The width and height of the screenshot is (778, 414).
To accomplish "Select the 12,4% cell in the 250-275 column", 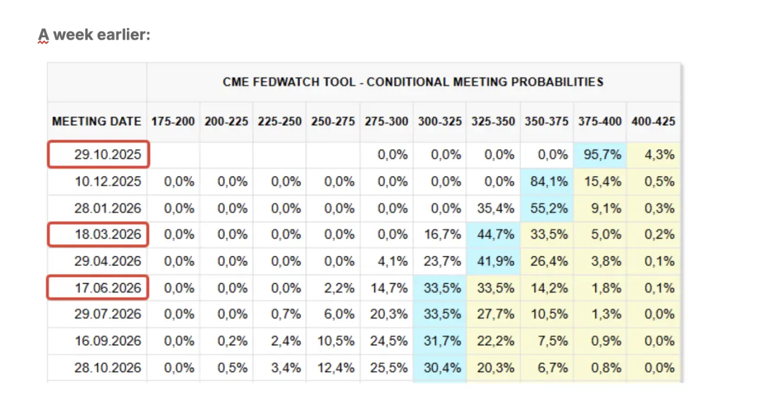I will click(333, 368).
